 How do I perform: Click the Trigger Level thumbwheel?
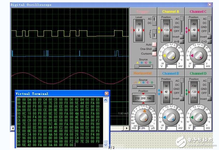[x=139, y=30]
